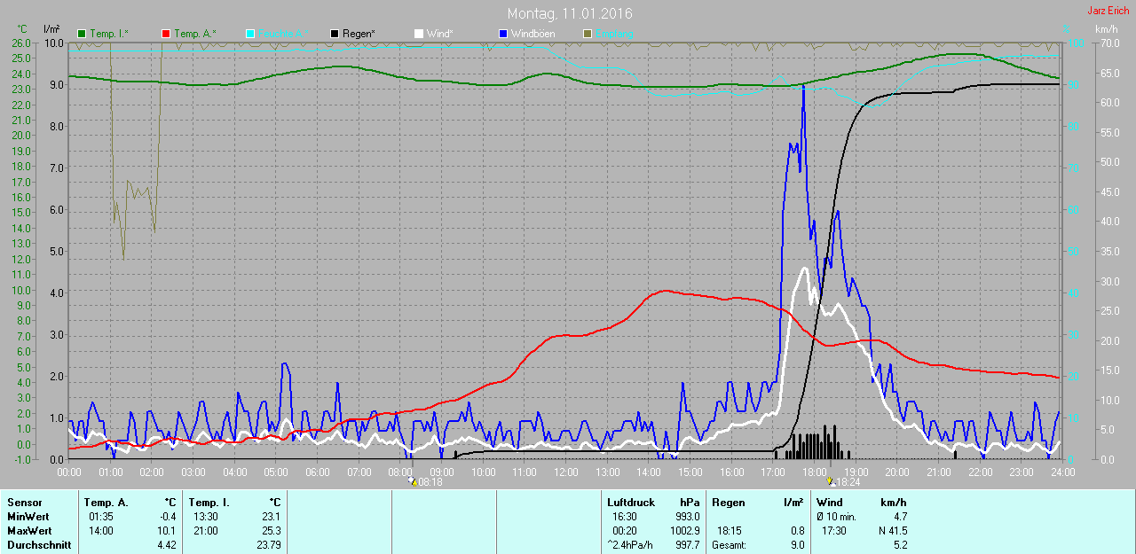Click the 'Gesamt:' rain total label
The width and height of the screenshot is (1136, 554).
(x=729, y=545)
